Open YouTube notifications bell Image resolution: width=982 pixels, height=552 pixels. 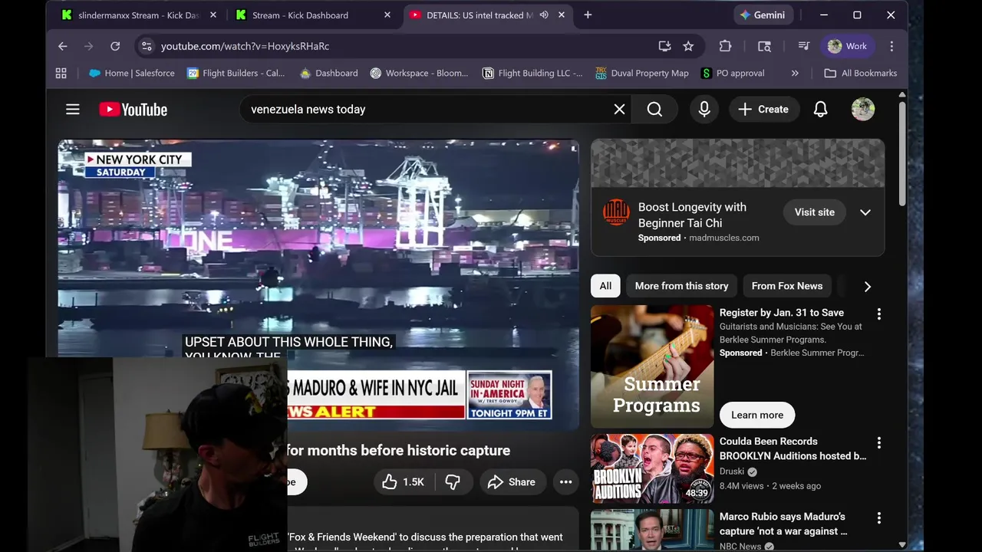pyautogui.click(x=820, y=110)
